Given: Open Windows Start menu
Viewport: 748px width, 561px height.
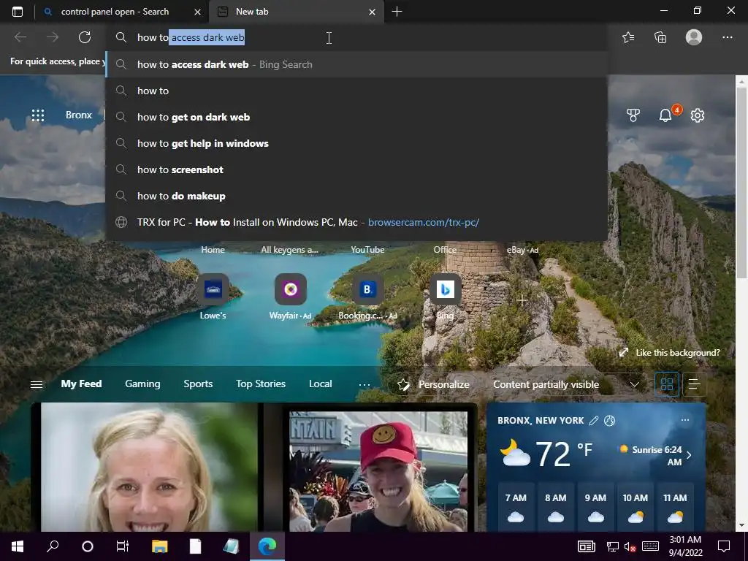Looking at the screenshot, I should 18,546.
